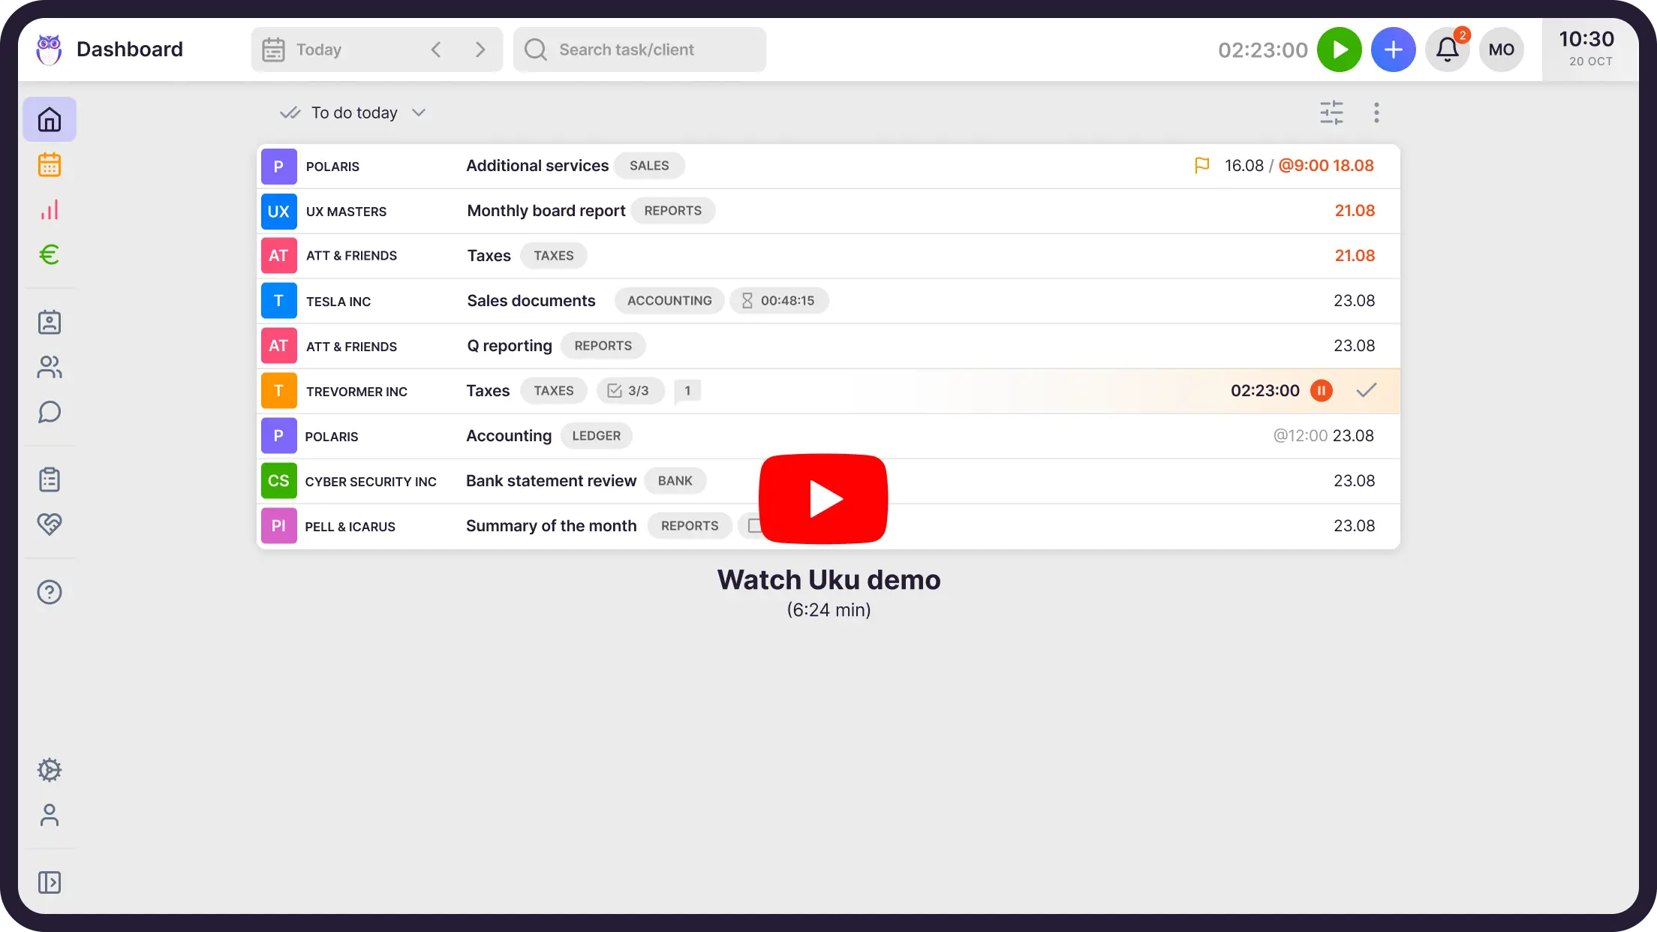Pause the running timer on Taxes
Screen dimensions: 1657x932
(x=1322, y=390)
